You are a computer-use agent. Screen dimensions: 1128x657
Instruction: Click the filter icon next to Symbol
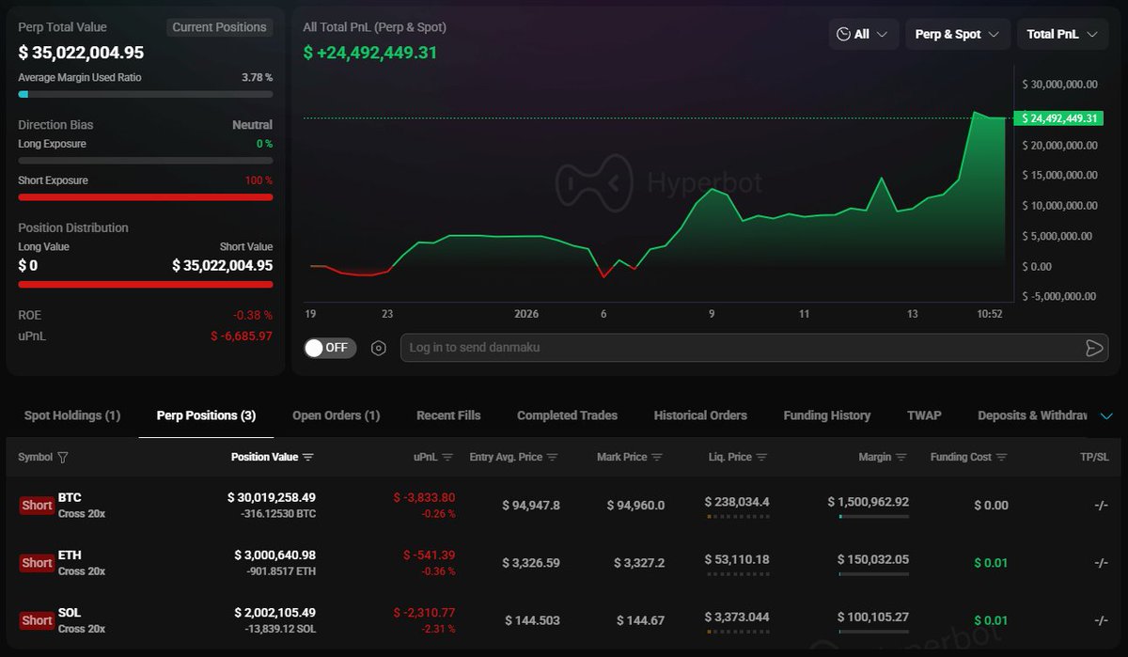coord(63,458)
